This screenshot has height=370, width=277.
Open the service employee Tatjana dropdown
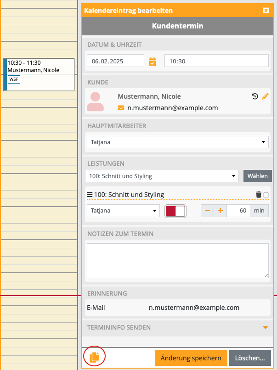(123, 211)
